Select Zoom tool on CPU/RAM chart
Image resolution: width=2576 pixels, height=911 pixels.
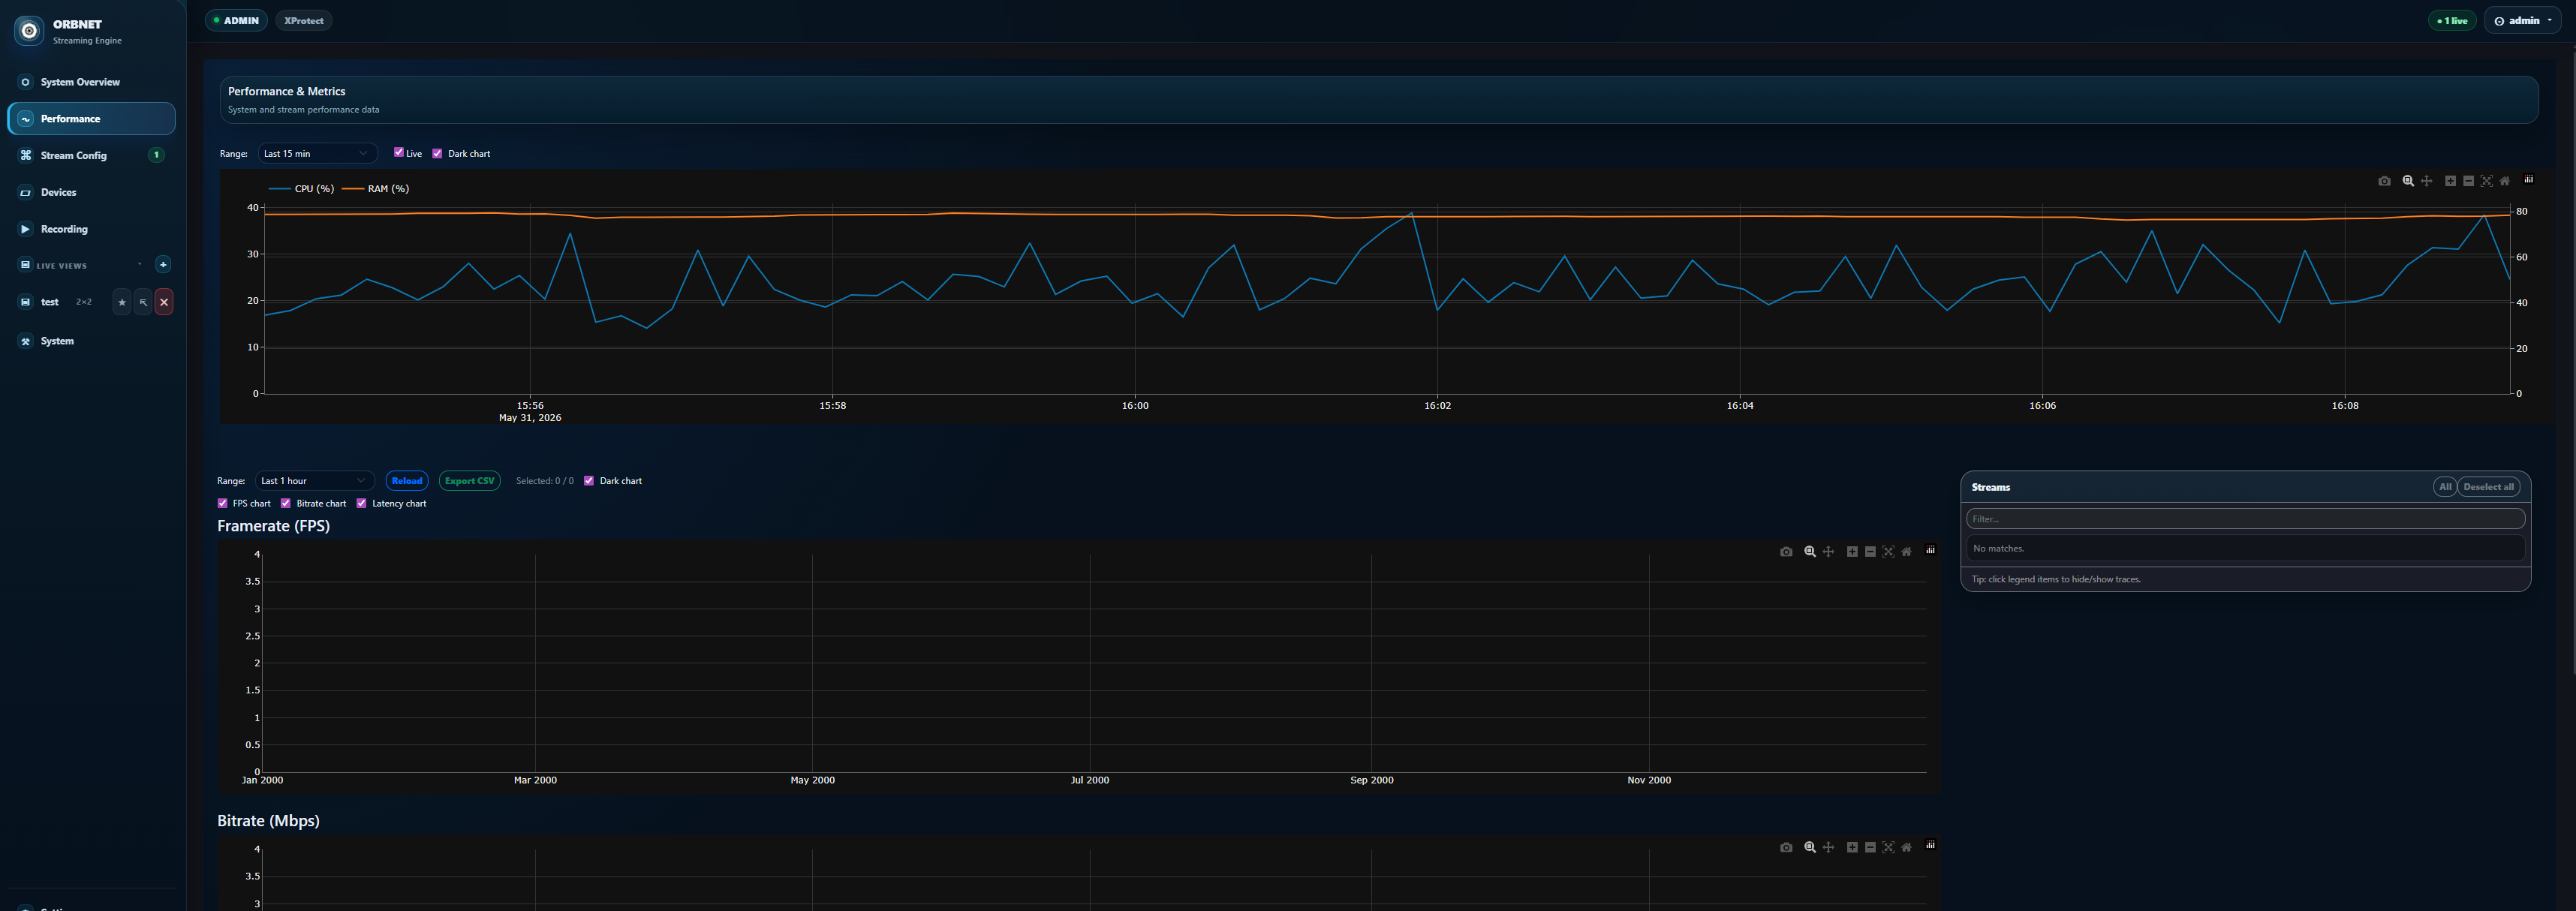2408,181
